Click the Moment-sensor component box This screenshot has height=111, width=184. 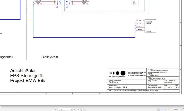tap(151, 26)
